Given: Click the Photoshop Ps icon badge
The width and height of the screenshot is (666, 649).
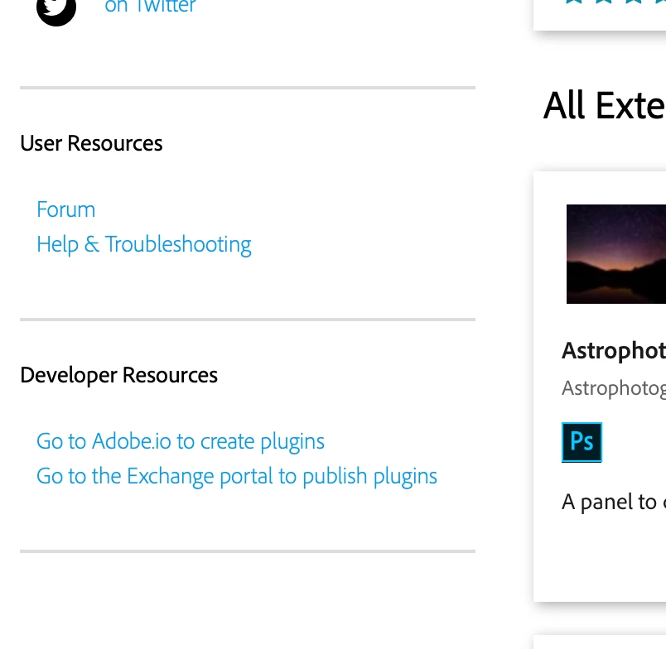Looking at the screenshot, I should pyautogui.click(x=582, y=442).
